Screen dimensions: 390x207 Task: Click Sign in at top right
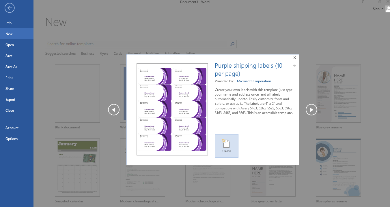click(378, 9)
